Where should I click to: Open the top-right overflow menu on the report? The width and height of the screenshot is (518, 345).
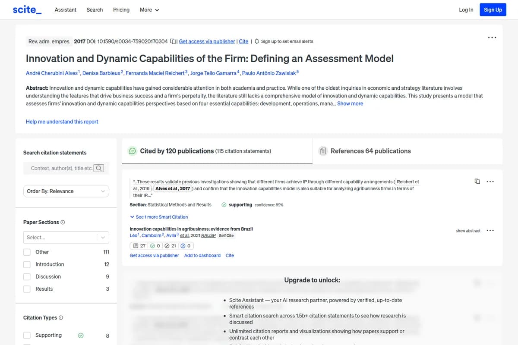pos(492,38)
